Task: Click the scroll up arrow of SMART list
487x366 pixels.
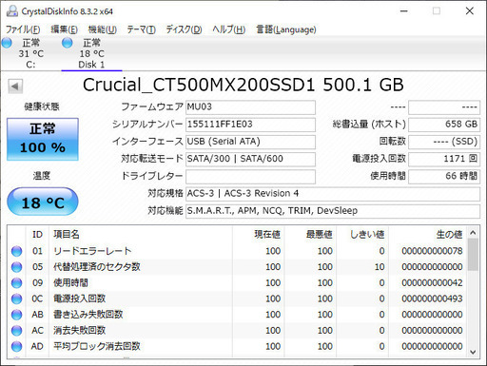Action: click(x=473, y=233)
